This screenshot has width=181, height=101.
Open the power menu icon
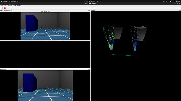[x=179, y=1]
